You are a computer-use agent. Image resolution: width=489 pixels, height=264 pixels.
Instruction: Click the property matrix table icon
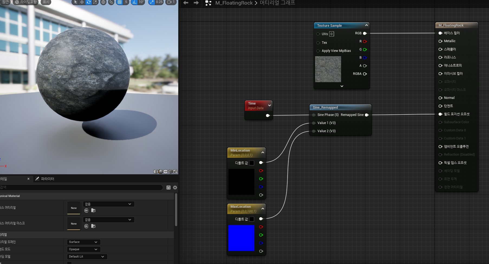[x=169, y=188]
